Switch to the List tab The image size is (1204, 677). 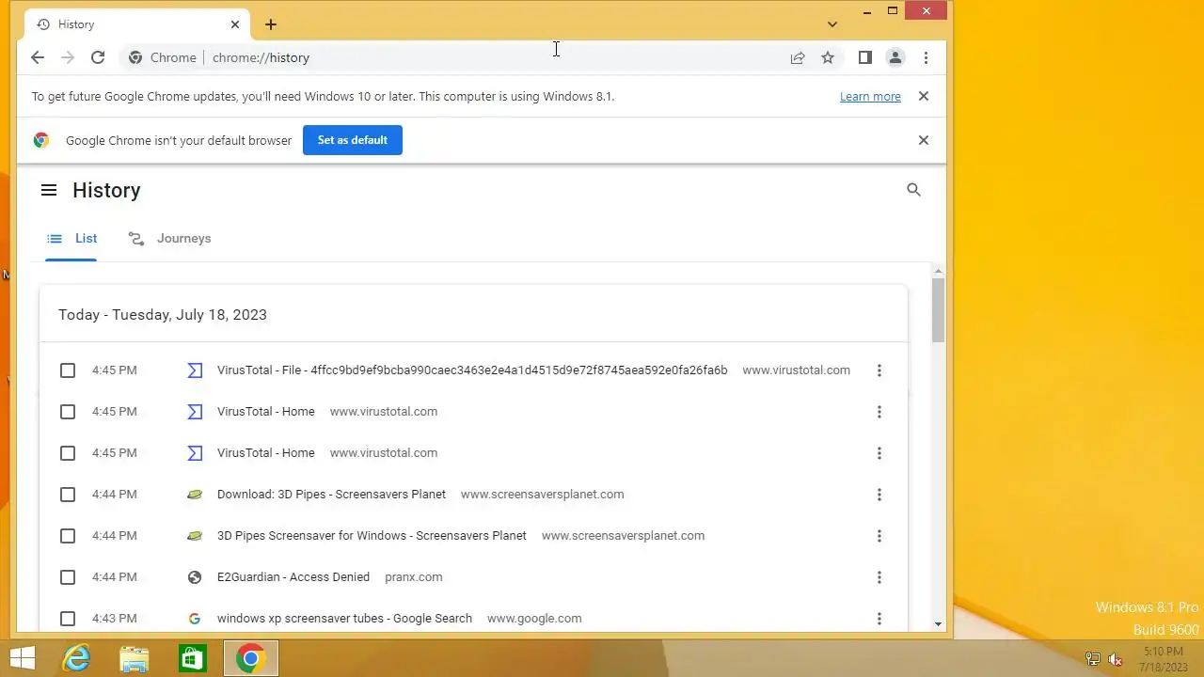point(71,239)
